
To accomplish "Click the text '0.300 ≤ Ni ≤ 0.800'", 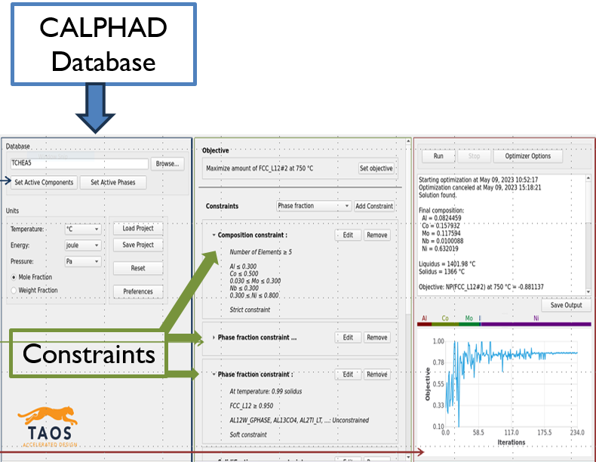I will (254, 295).
